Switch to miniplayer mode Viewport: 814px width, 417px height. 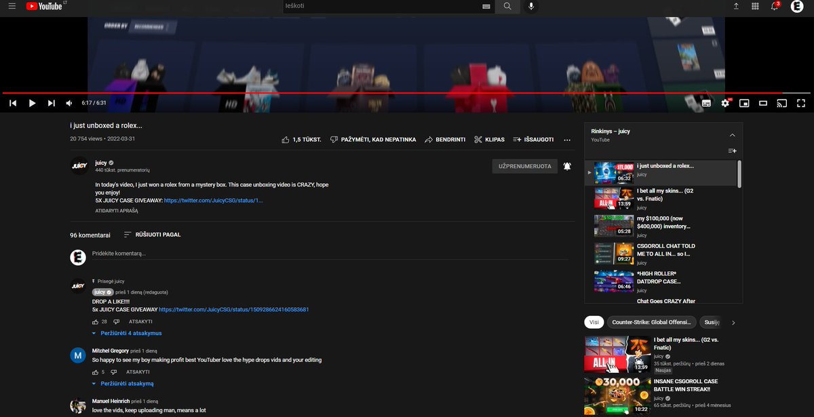(x=744, y=103)
